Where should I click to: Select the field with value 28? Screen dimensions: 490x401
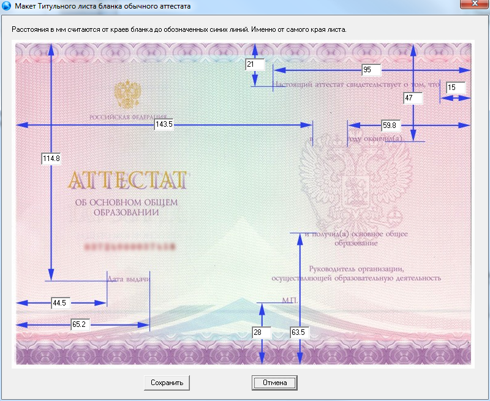click(x=262, y=332)
